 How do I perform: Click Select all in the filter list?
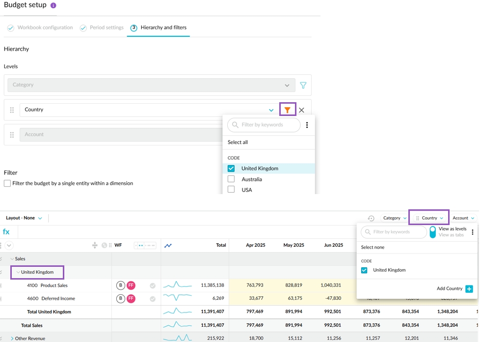click(x=238, y=142)
